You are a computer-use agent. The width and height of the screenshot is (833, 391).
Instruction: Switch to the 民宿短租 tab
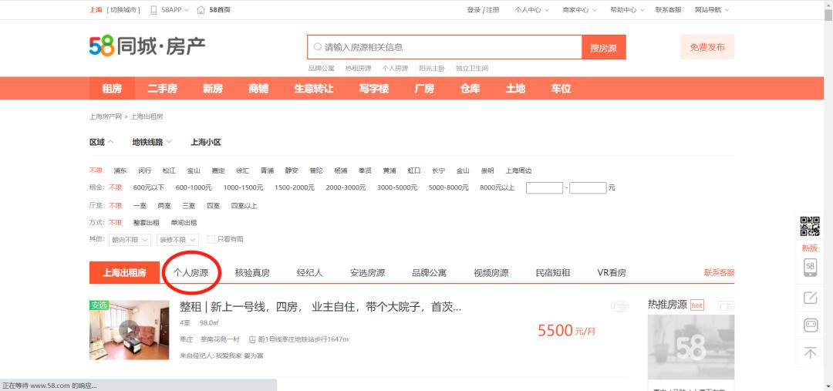pyautogui.click(x=553, y=273)
